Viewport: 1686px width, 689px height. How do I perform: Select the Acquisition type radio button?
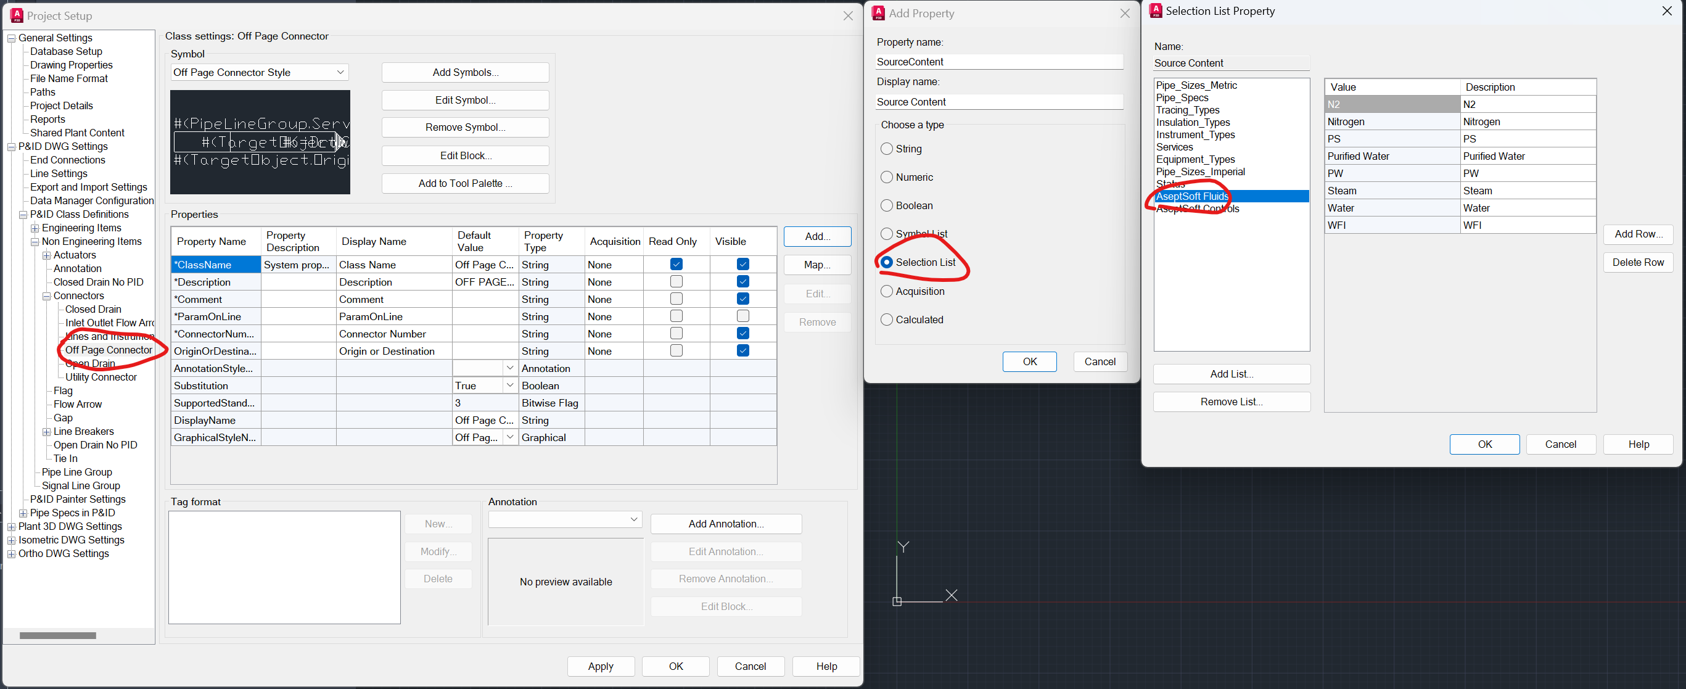click(887, 291)
